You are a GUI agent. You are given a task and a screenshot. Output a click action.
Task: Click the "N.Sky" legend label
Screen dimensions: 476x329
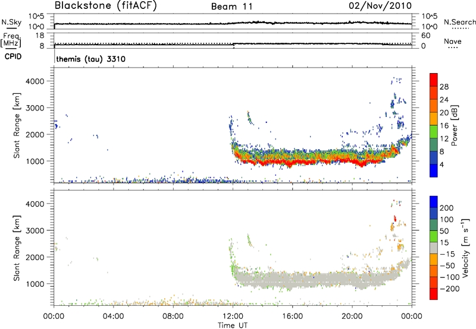click(11, 22)
